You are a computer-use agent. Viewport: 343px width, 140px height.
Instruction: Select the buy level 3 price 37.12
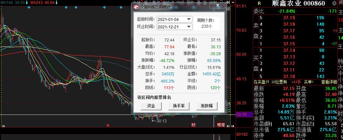(289, 64)
